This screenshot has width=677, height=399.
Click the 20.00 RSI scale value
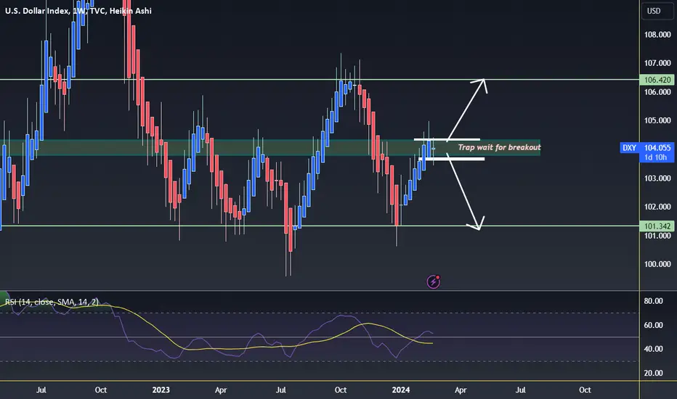(x=653, y=373)
